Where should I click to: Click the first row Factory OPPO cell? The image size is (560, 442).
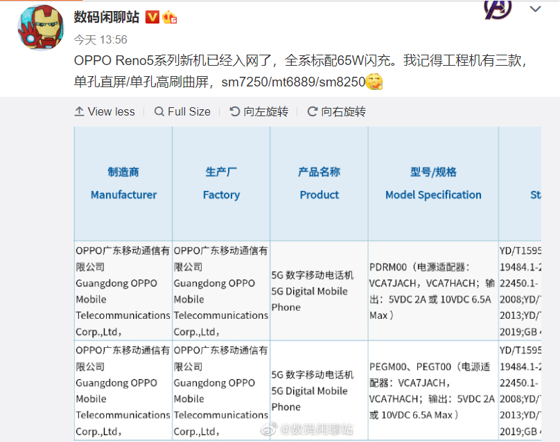click(221, 291)
